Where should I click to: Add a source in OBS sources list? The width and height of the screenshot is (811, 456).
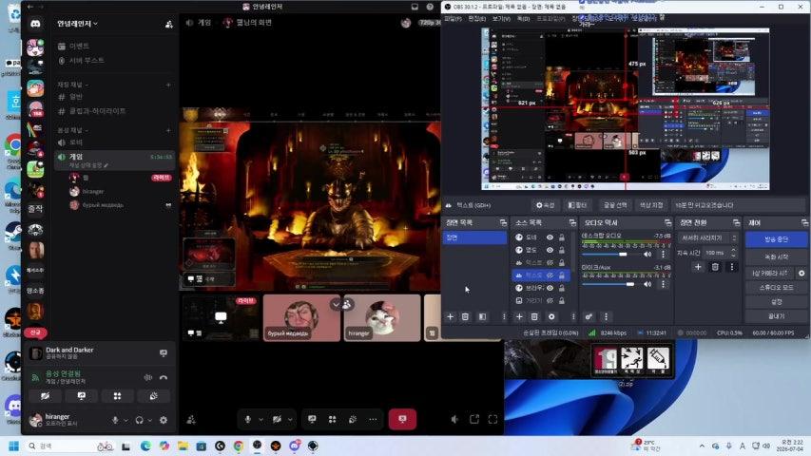click(x=519, y=316)
